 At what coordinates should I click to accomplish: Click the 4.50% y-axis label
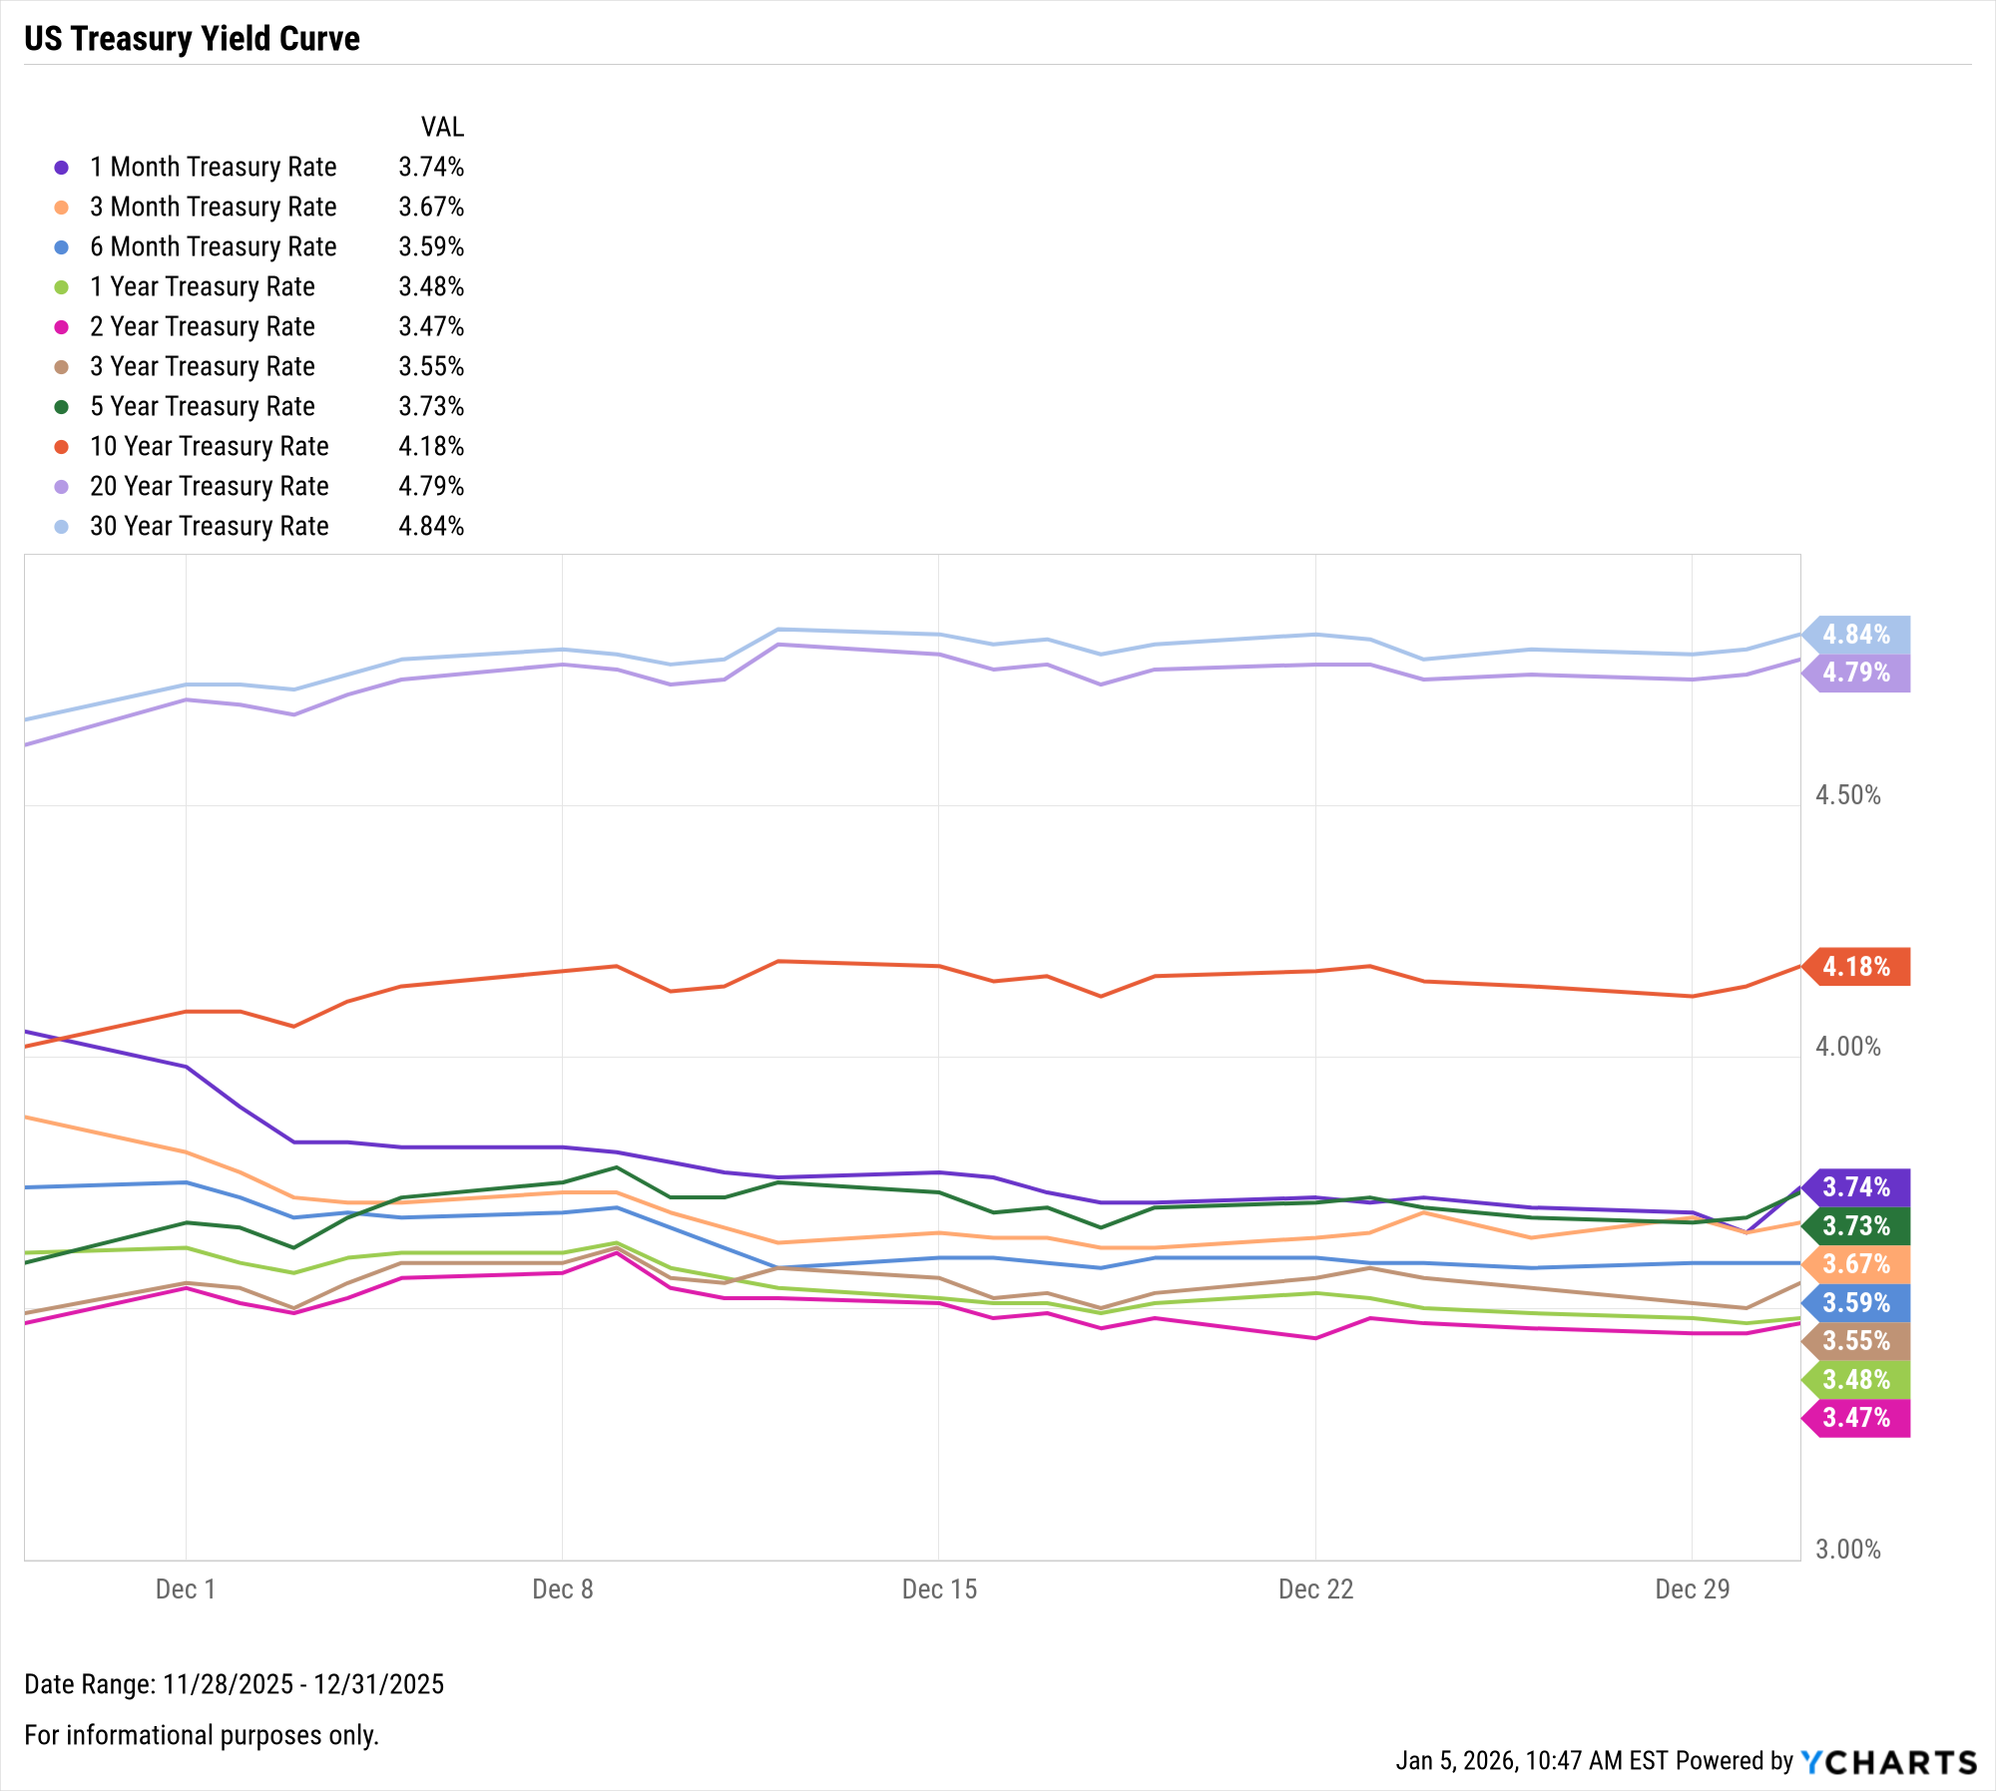(1847, 795)
